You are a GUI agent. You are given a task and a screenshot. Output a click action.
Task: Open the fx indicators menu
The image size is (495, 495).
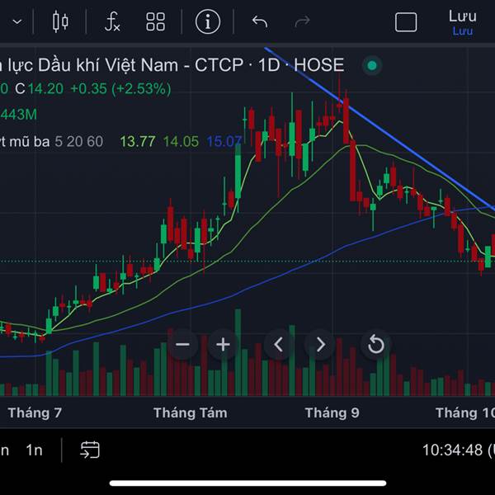(x=112, y=21)
